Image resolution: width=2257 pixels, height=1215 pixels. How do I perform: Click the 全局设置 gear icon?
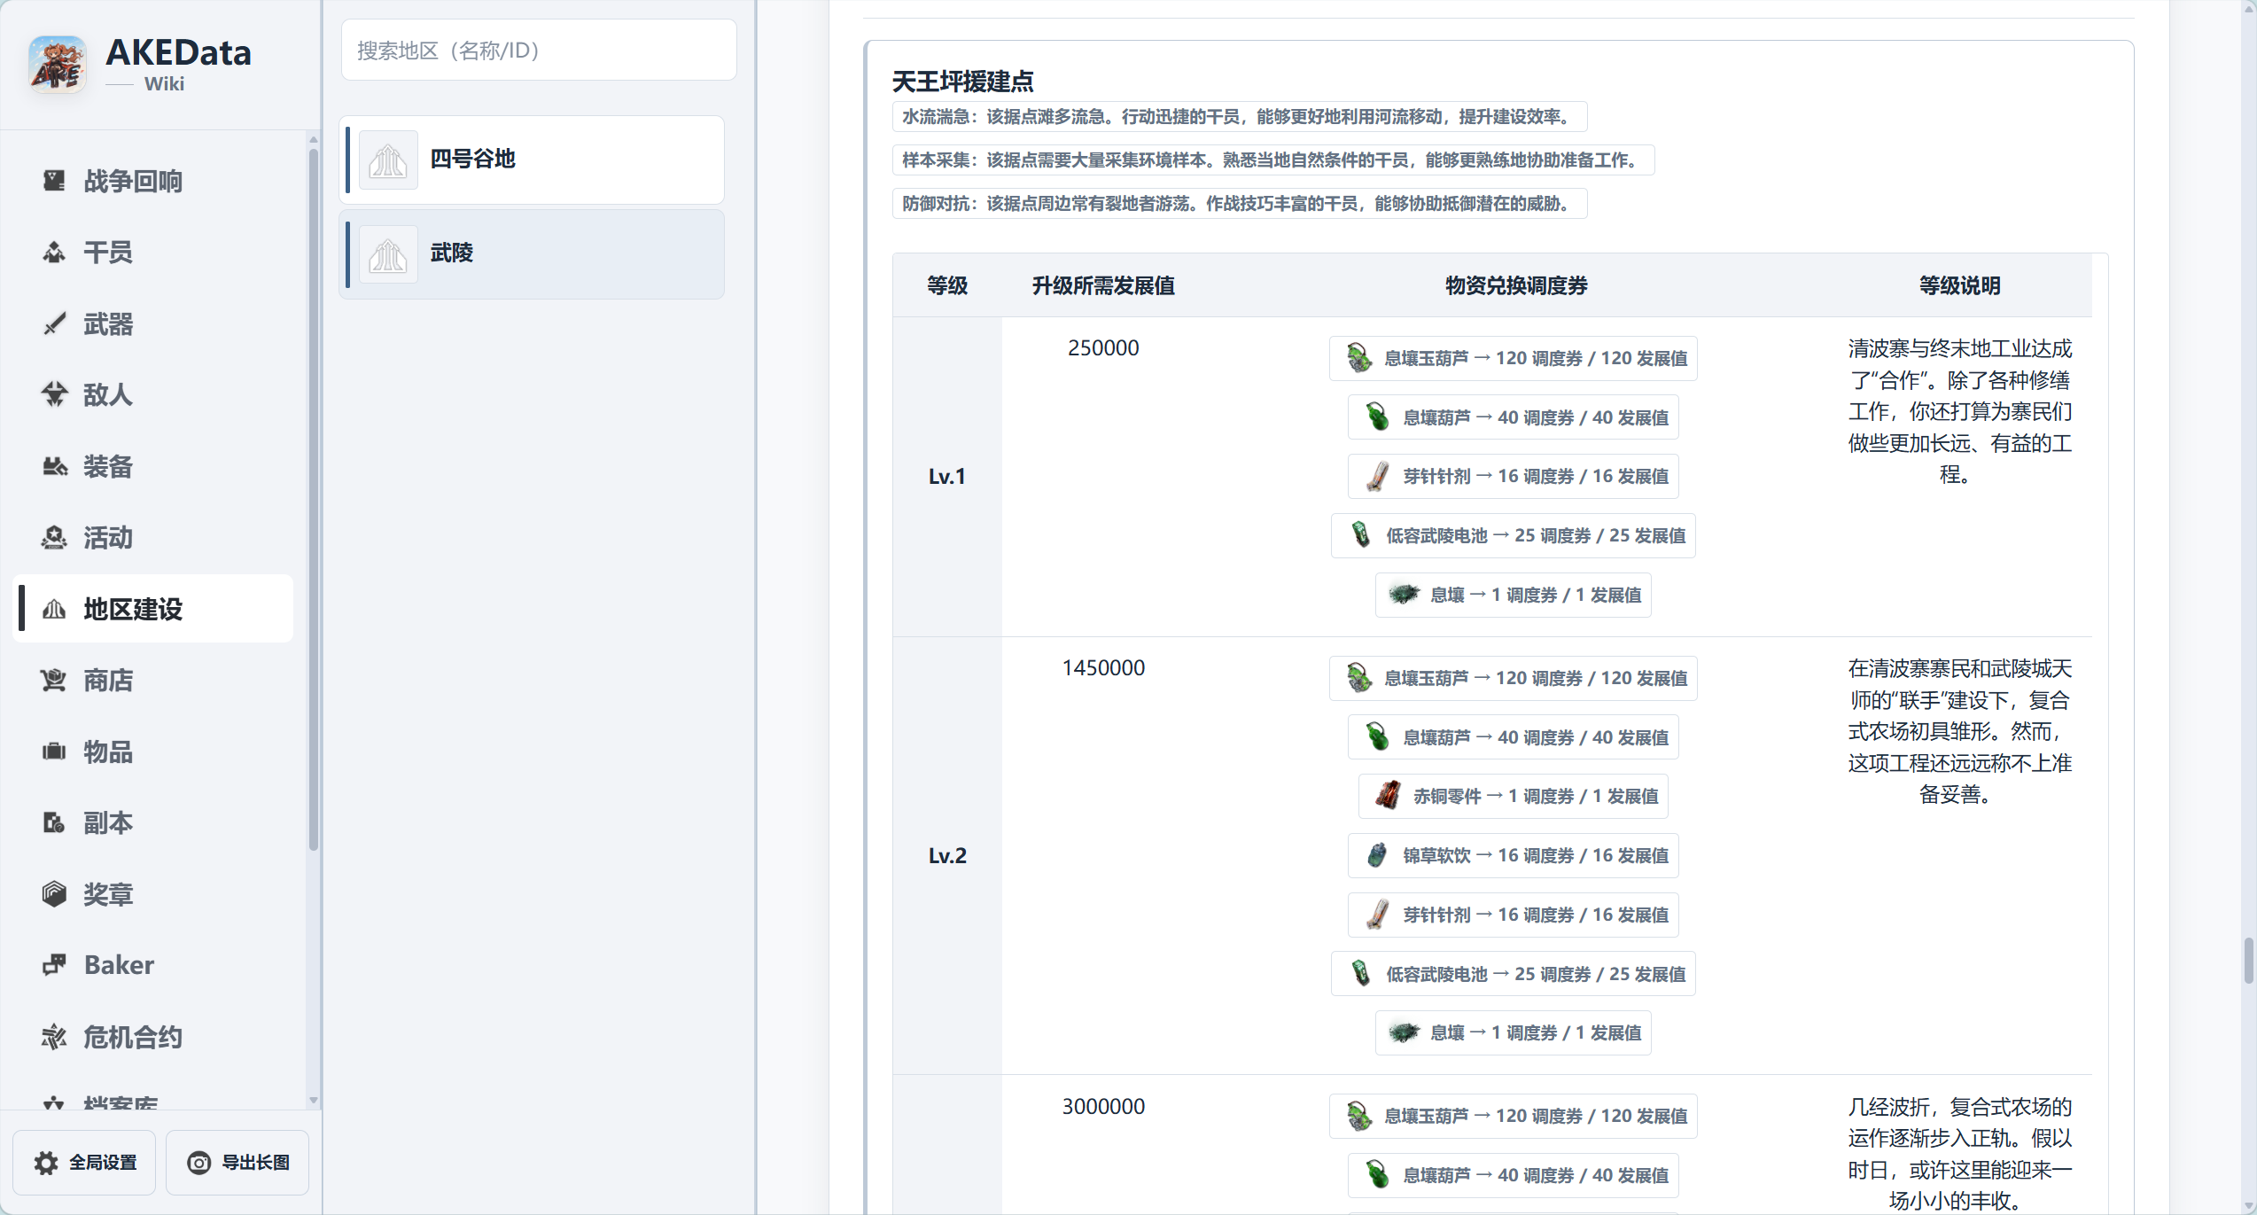coord(46,1163)
